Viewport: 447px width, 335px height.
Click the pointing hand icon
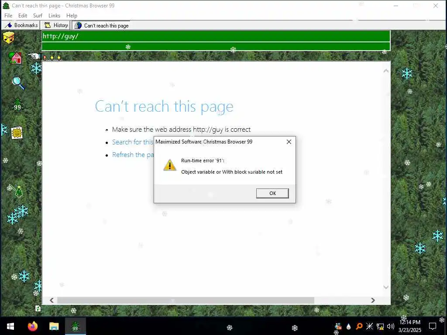34,56
